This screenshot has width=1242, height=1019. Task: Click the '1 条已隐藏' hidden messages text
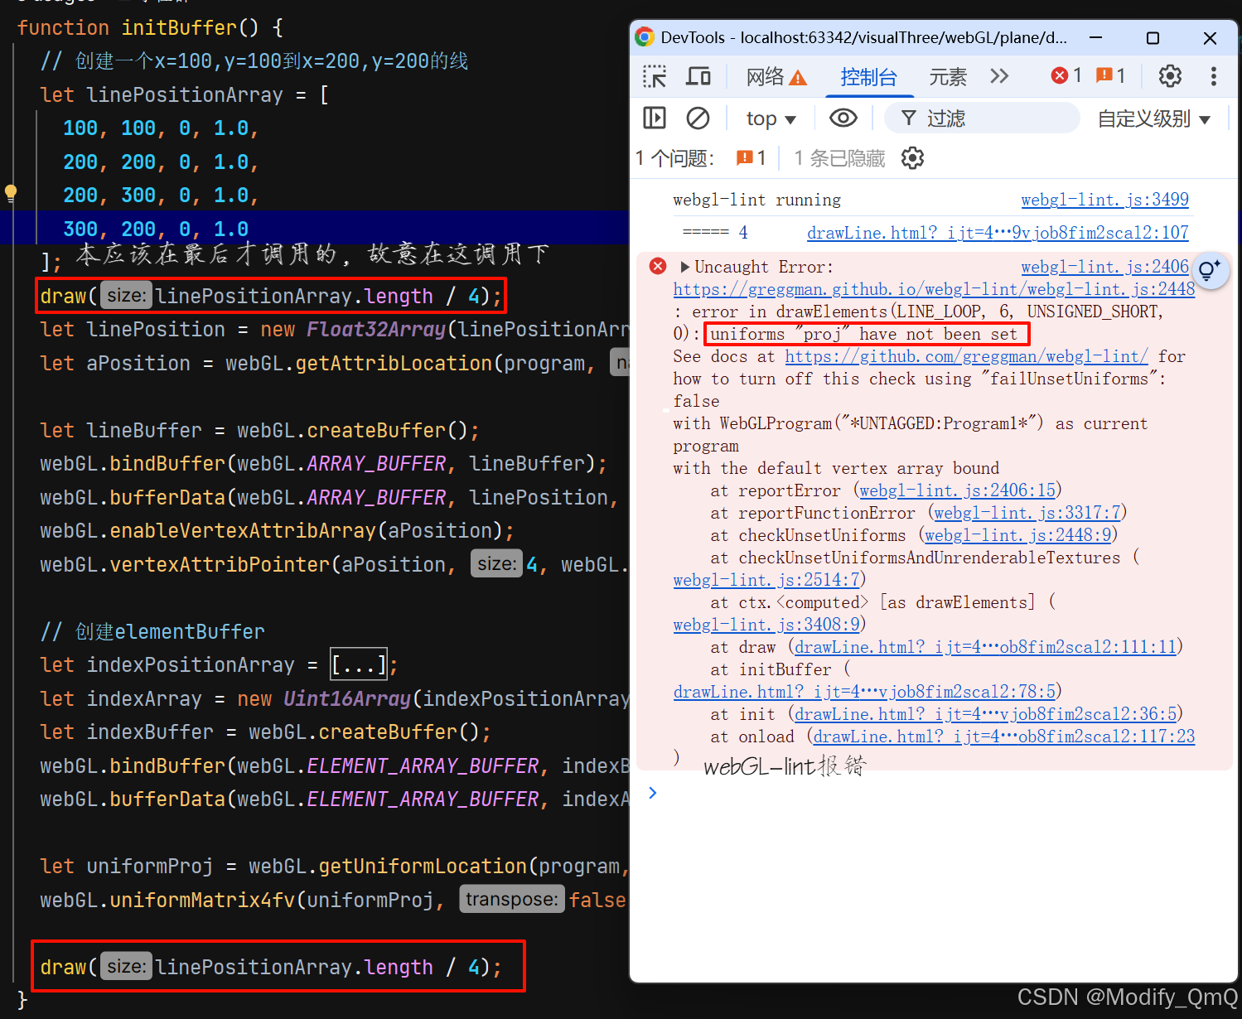(x=839, y=157)
